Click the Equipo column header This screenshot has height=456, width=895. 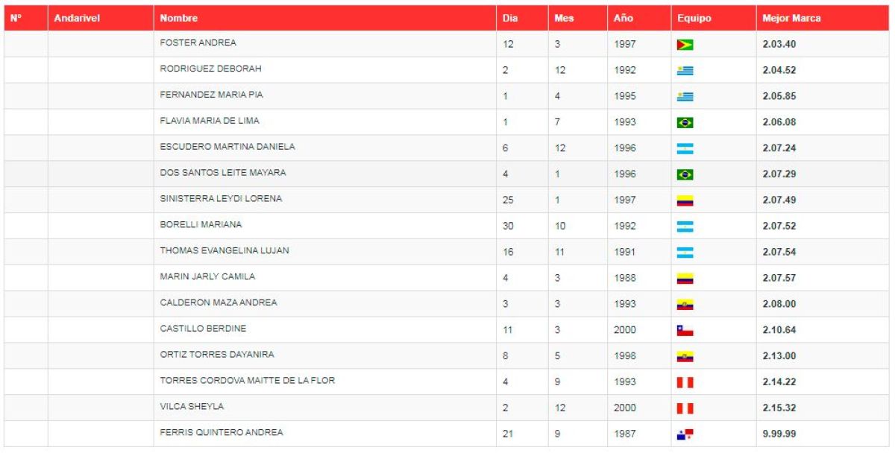[x=694, y=18]
